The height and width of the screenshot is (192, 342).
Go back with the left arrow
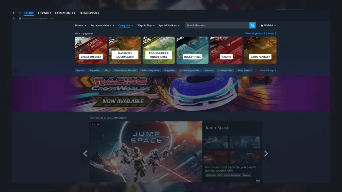point(14,13)
